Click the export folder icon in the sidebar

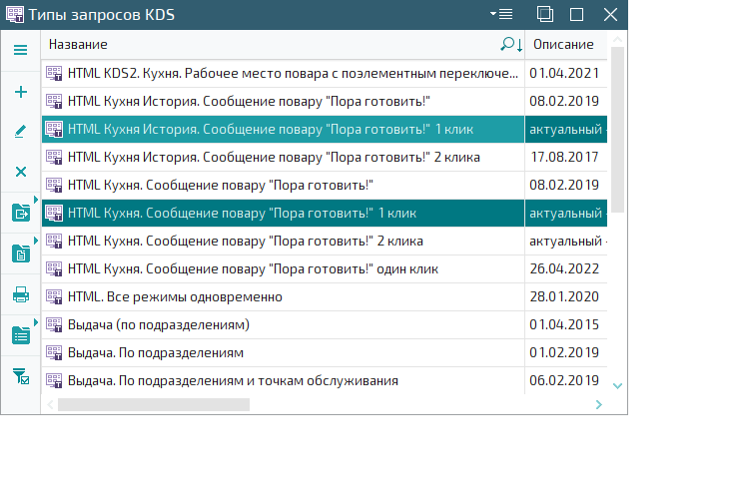[20, 213]
